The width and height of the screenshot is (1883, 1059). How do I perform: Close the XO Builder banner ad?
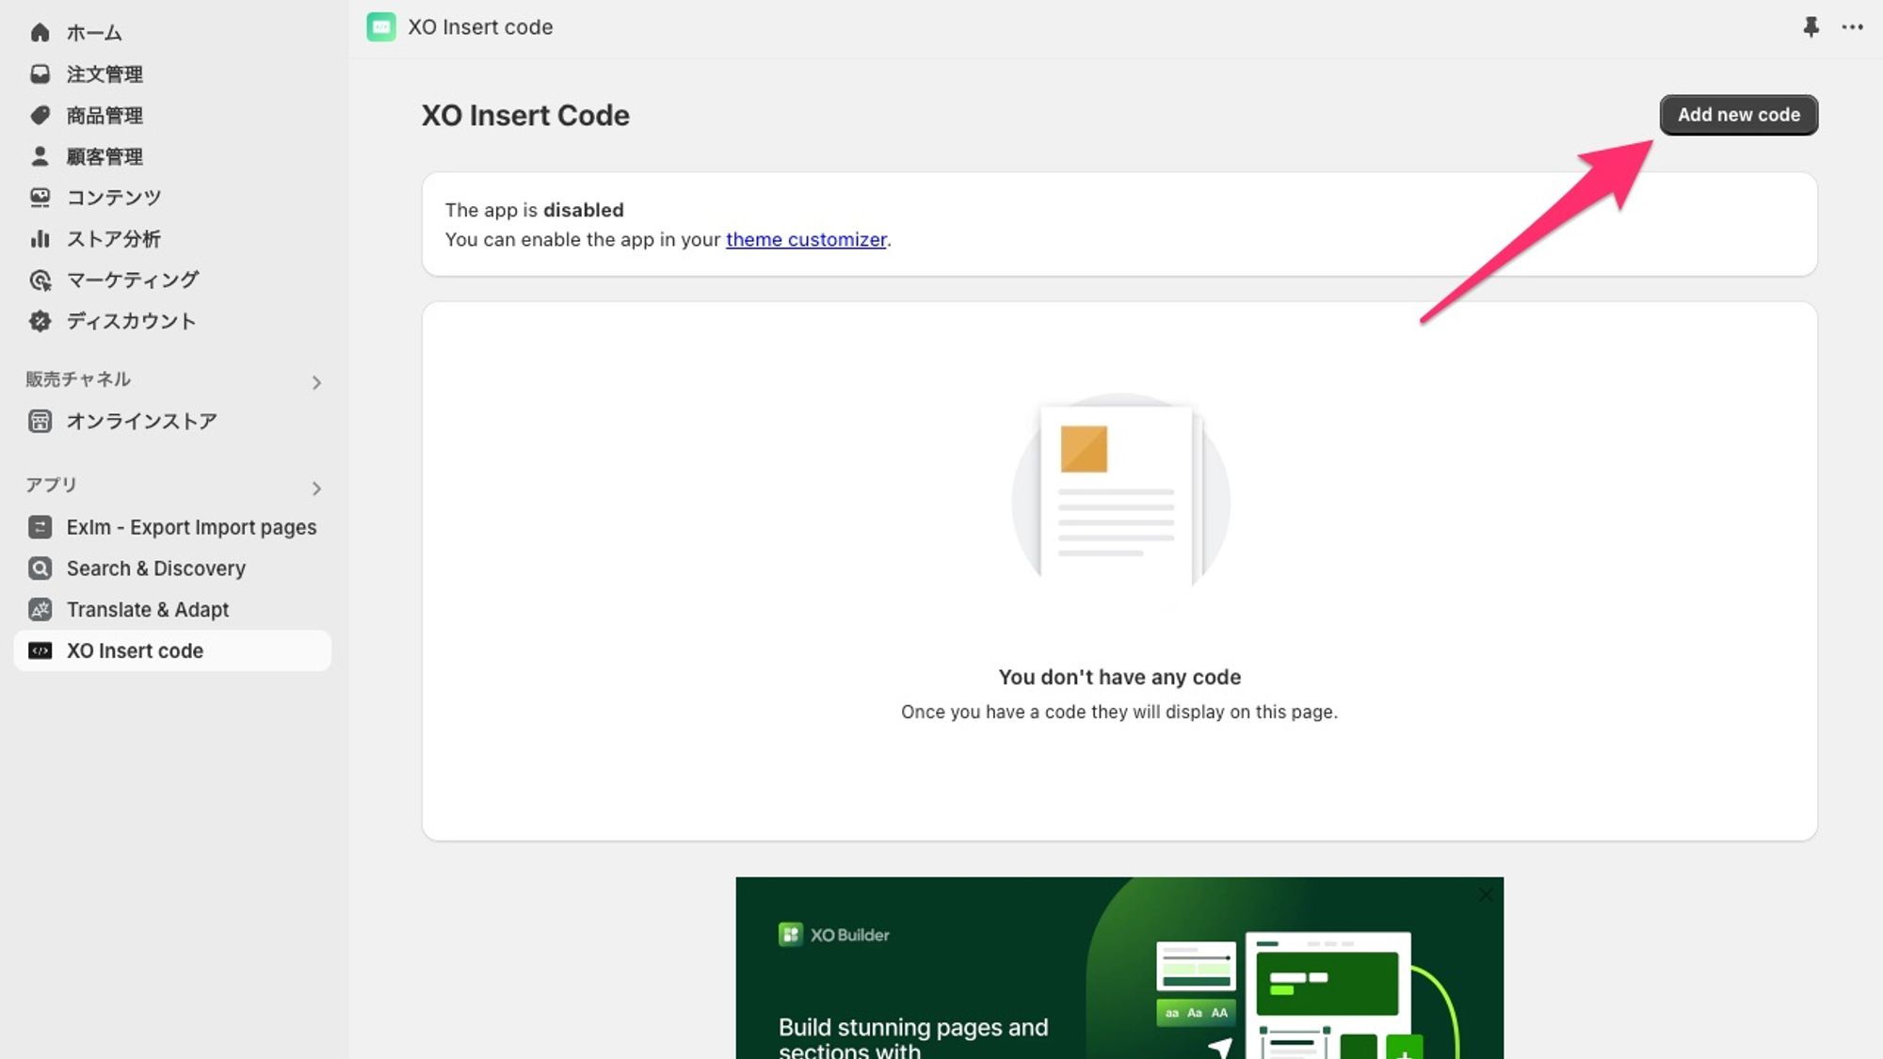pyautogui.click(x=1486, y=895)
